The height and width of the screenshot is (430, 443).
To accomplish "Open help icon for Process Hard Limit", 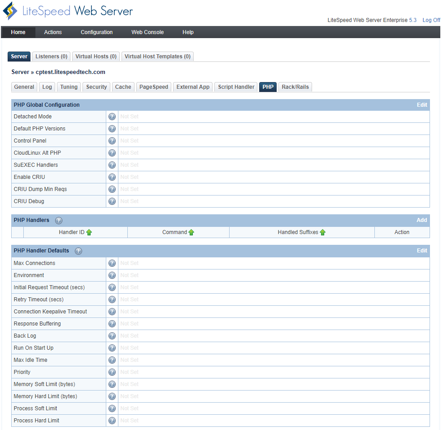I will 112,421.
